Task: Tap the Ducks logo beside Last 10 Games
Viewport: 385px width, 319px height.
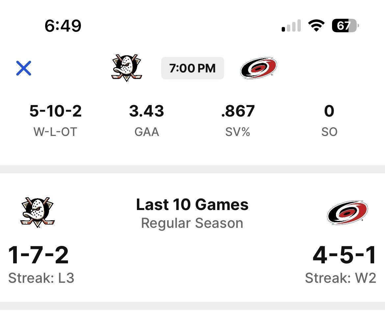Action: click(38, 212)
